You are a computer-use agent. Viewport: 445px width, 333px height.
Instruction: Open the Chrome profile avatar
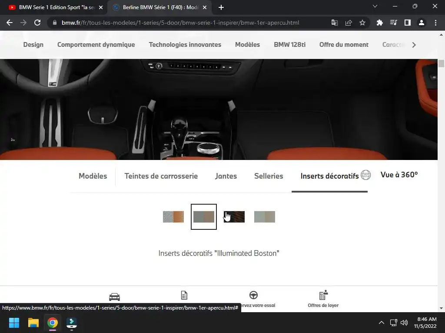[422, 23]
